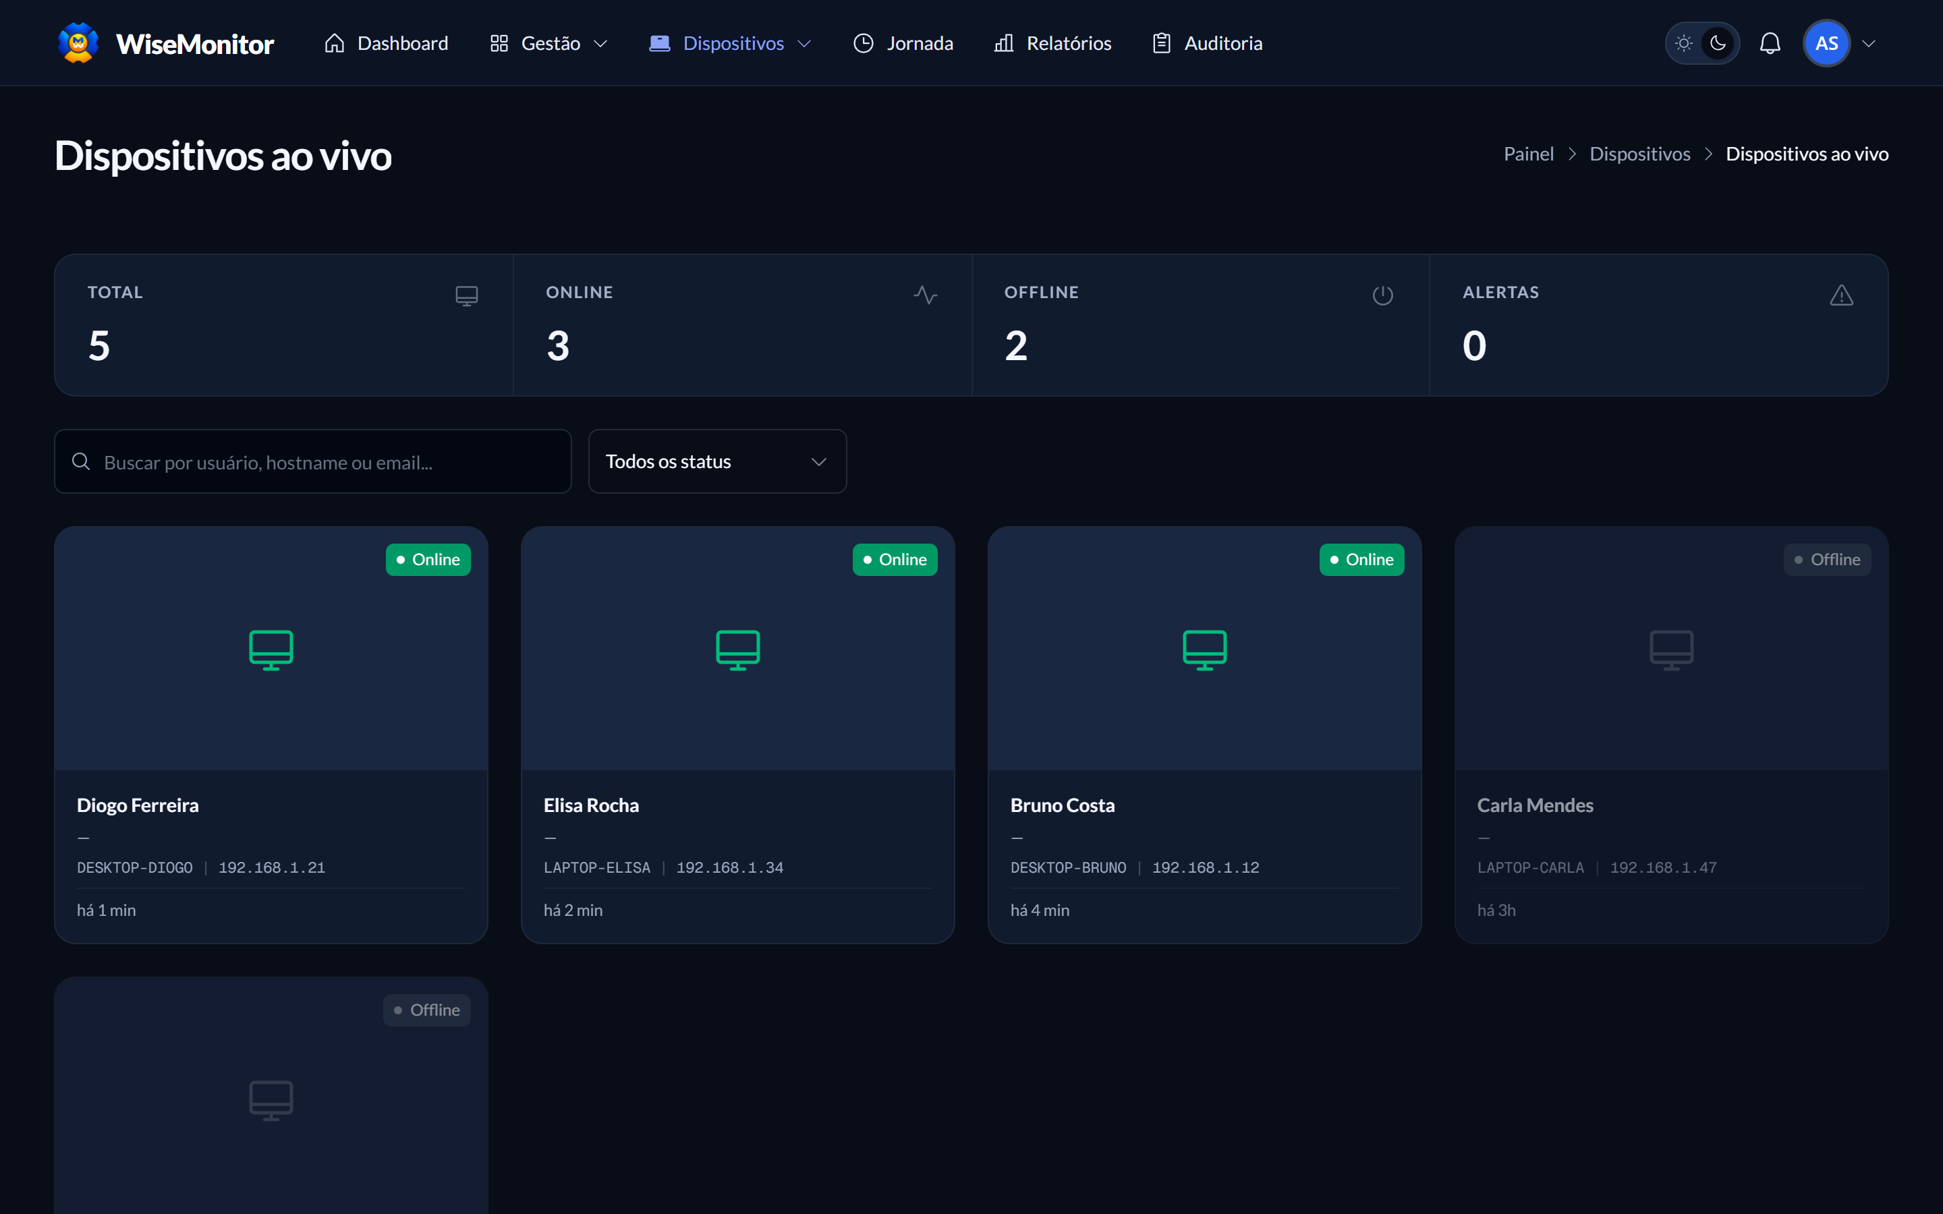Click the power icon in Offline card
This screenshot has width=1943, height=1214.
point(1382,295)
